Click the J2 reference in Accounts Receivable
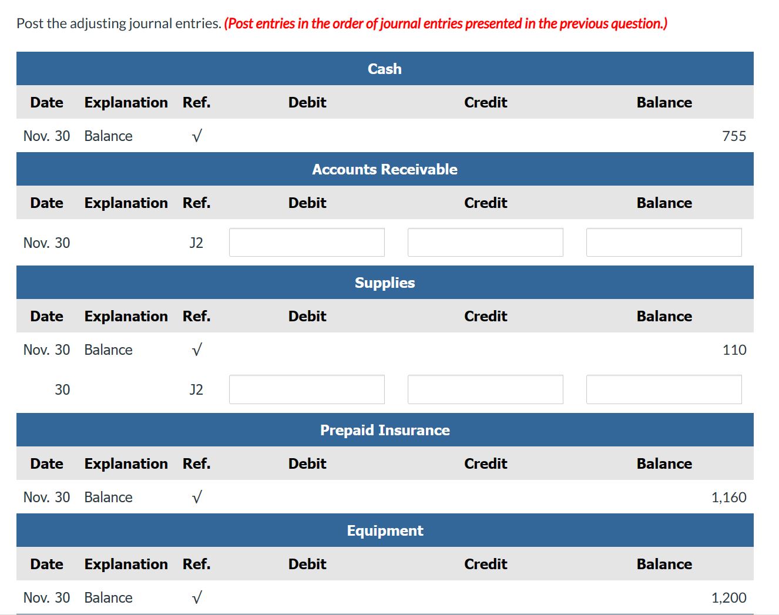Viewport: 779px width, 615px height. (196, 243)
